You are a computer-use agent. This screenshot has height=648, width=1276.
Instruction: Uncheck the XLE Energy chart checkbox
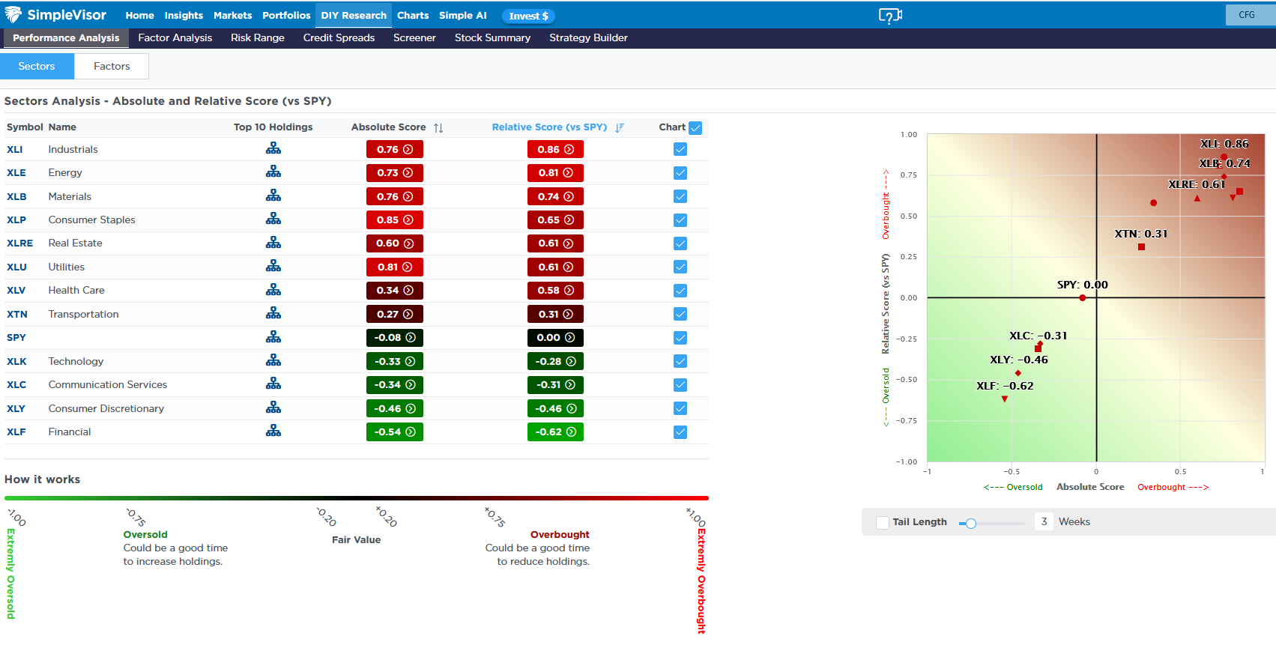(x=680, y=173)
